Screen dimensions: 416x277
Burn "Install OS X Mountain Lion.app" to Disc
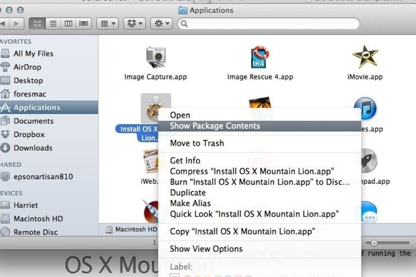point(259,182)
